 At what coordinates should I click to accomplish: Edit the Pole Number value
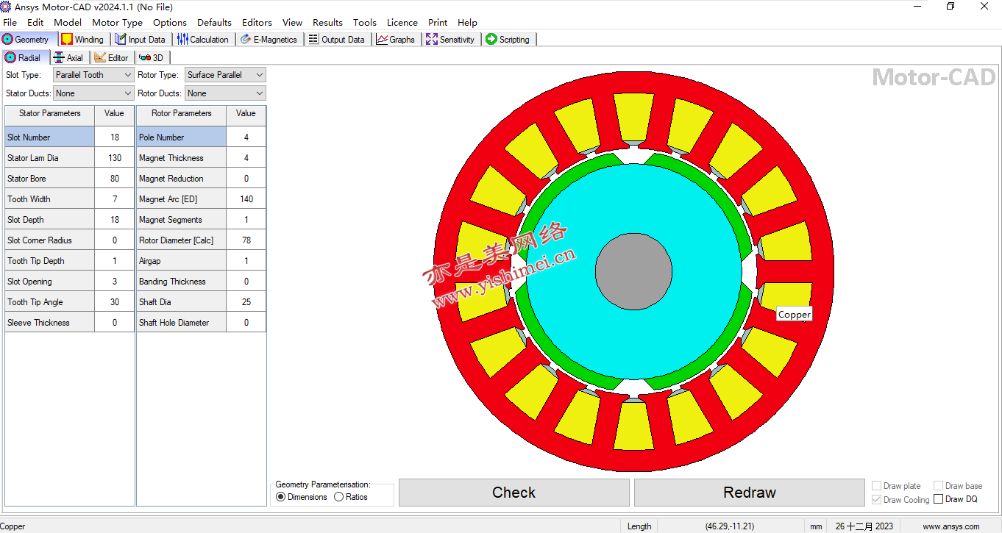[x=246, y=137]
